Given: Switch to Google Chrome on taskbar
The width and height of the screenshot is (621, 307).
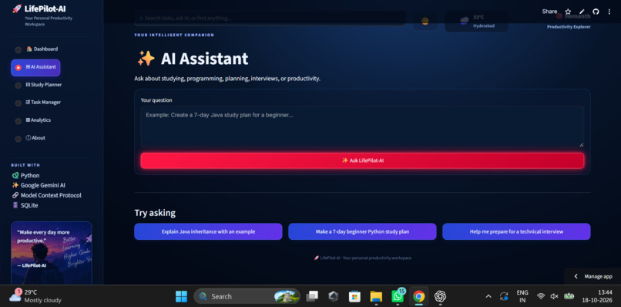Looking at the screenshot, I should pyautogui.click(x=418, y=296).
